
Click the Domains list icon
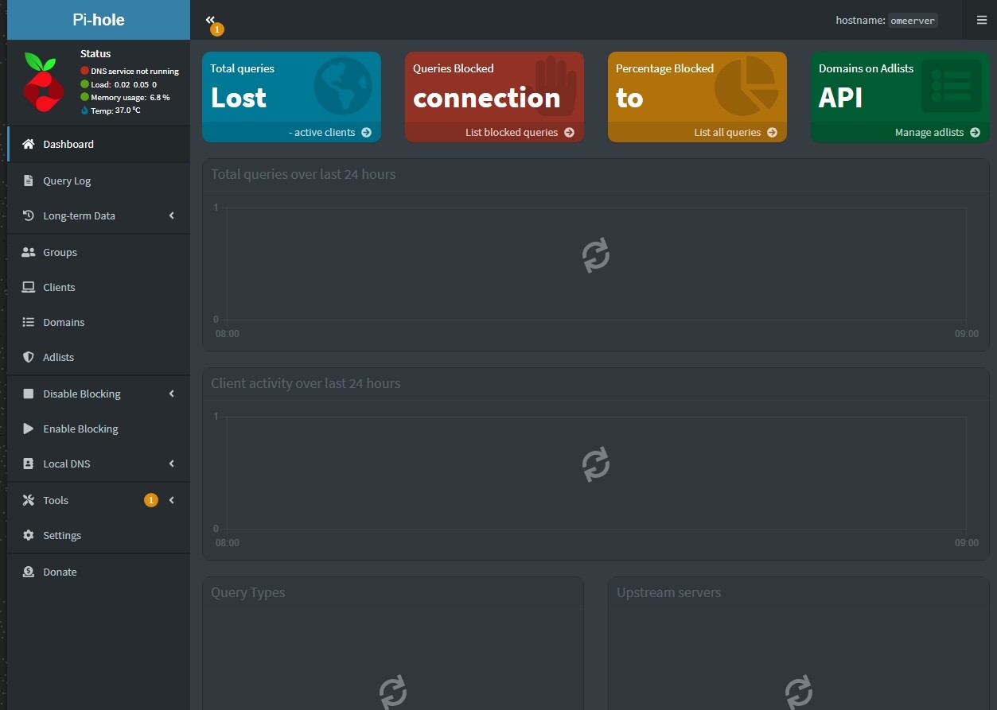click(29, 322)
